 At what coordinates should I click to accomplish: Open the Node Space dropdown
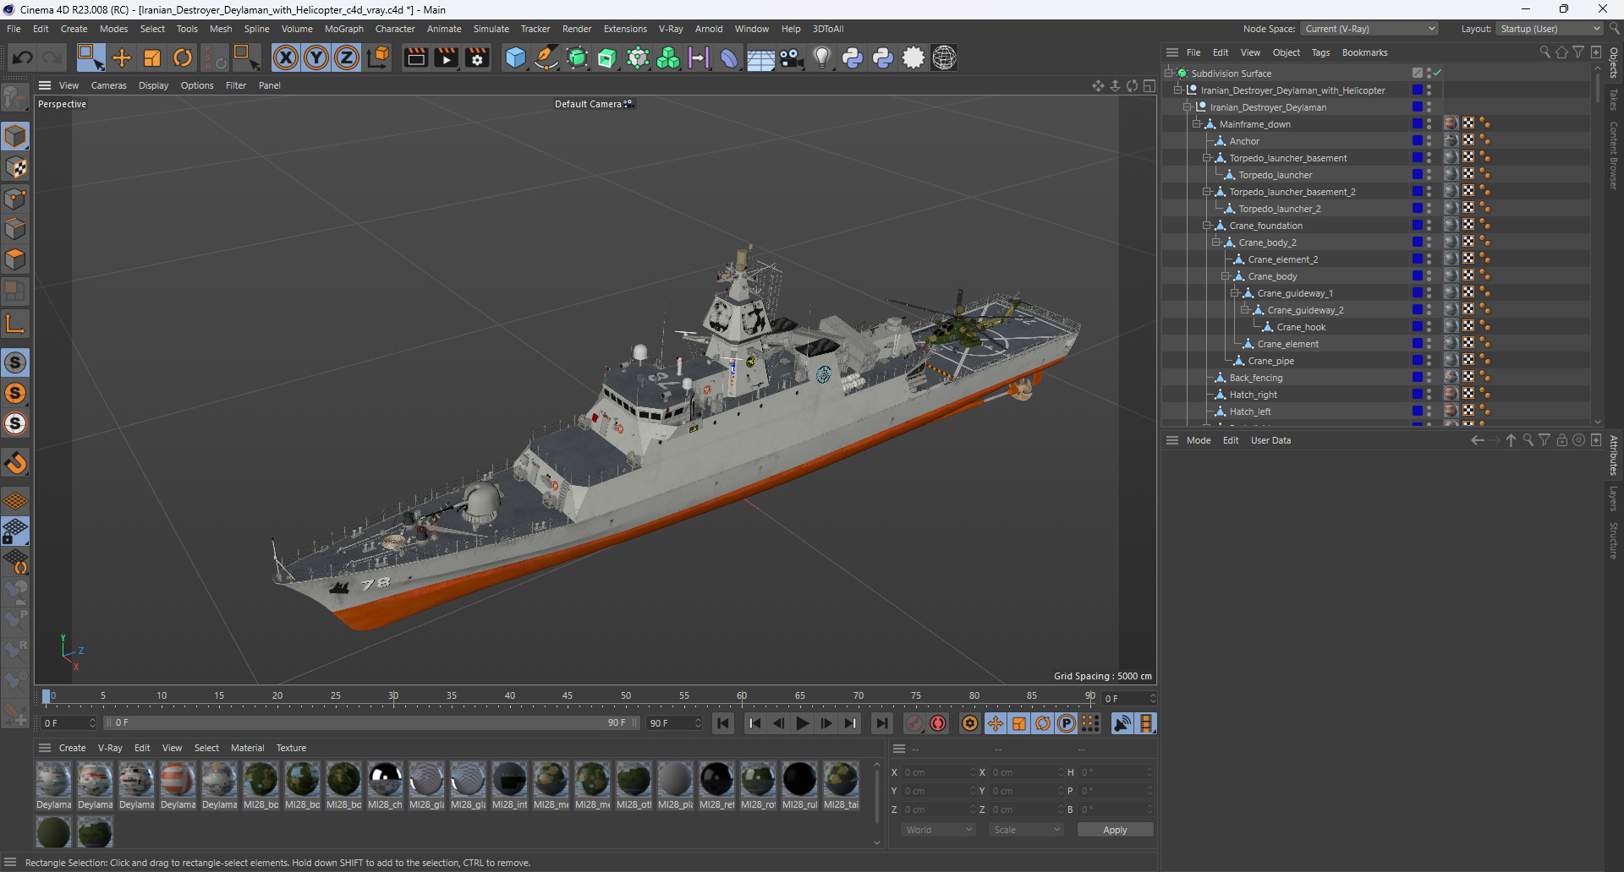tap(1369, 29)
